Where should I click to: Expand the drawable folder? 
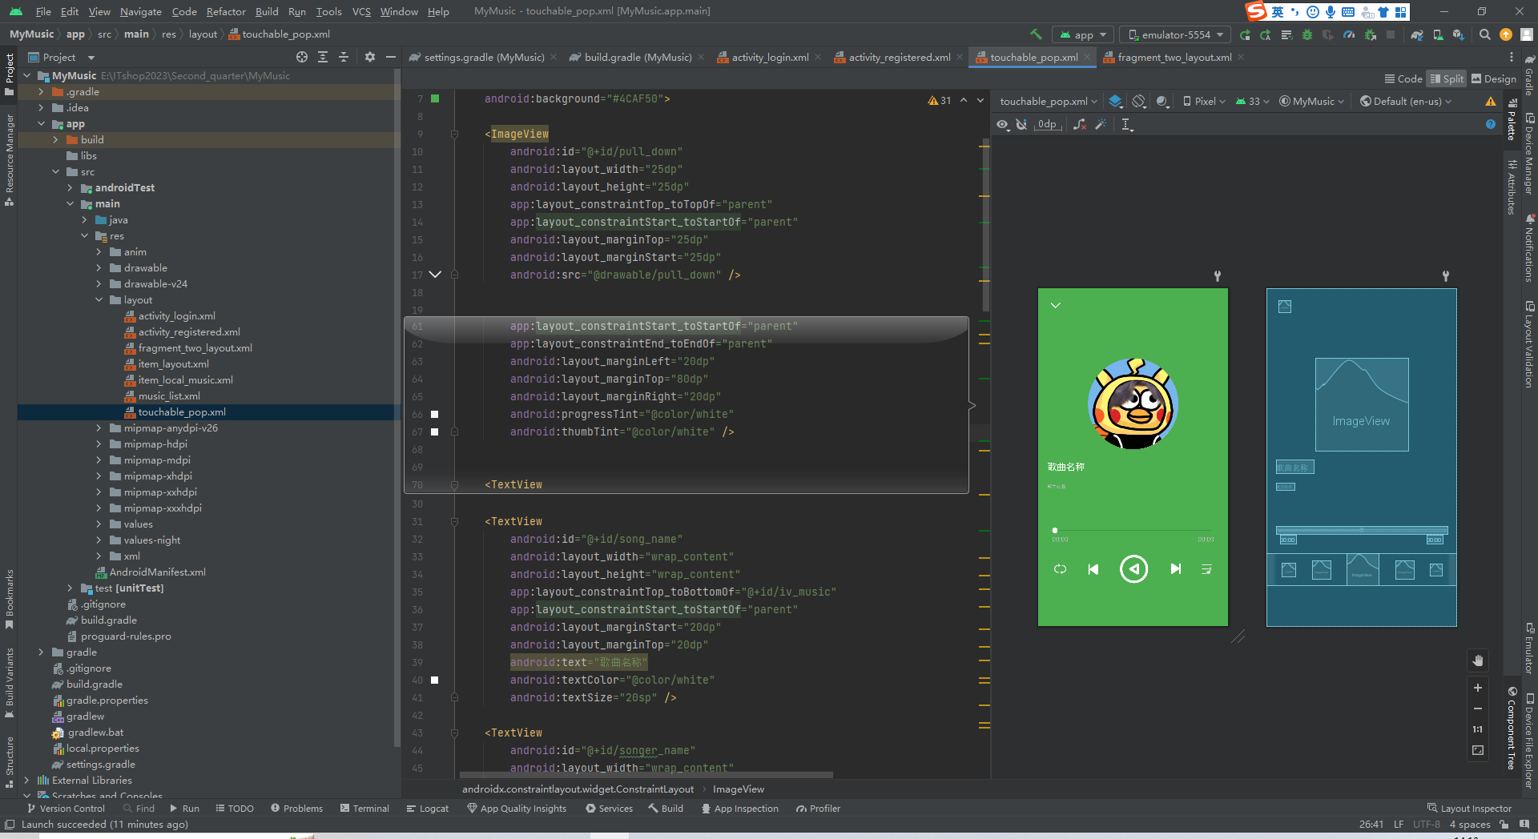coord(99,267)
